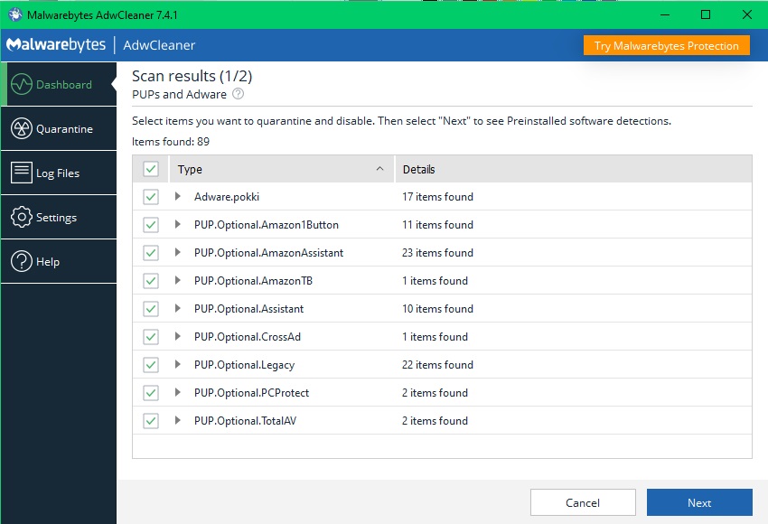Click the Log Files document icon
This screenshot has width=768, height=524.
point(22,173)
